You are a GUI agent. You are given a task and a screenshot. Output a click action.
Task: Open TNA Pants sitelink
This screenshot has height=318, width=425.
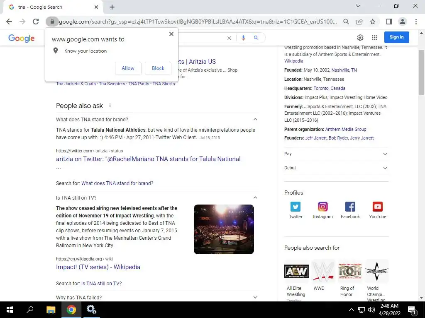coord(139,84)
